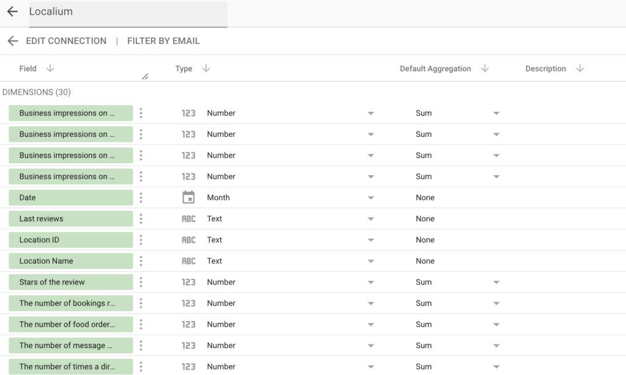Open more options menu for Date field
This screenshot has height=375, width=626.
pos(141,197)
